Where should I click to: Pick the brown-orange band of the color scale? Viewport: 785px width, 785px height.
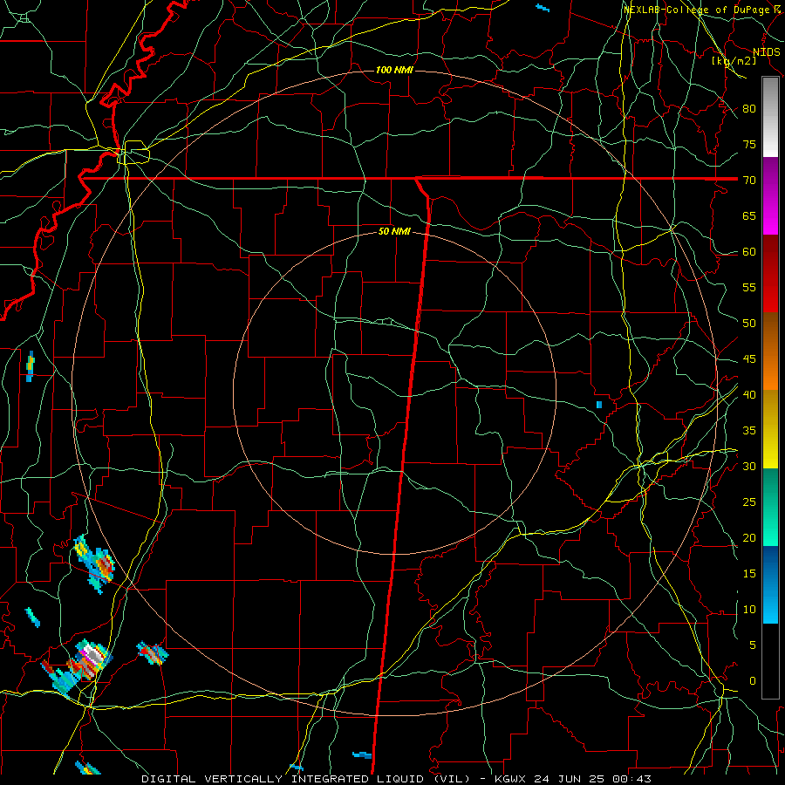tap(770, 351)
